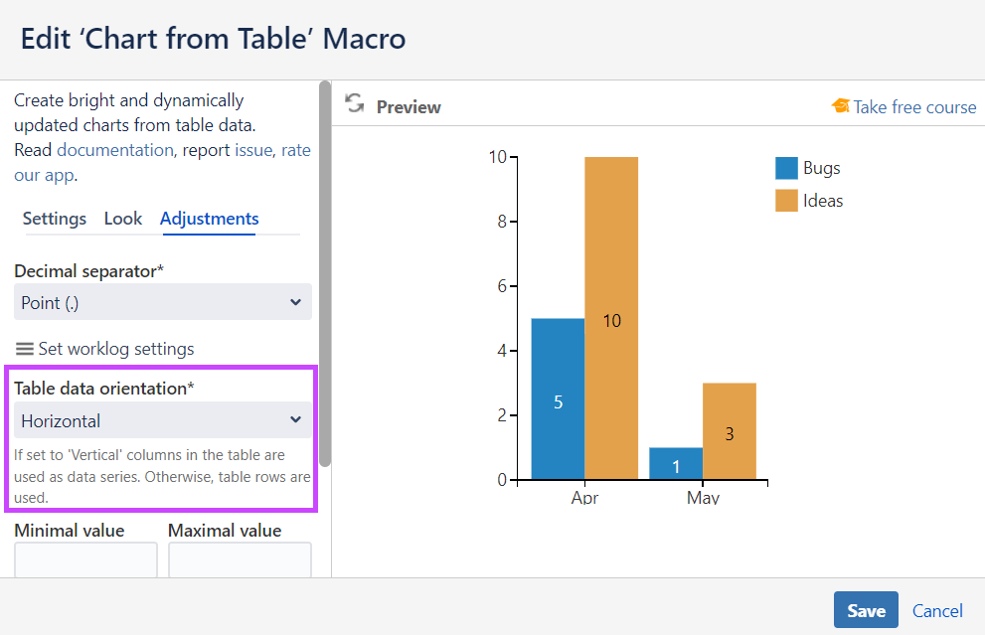Follow the report issue link
The width and height of the screenshot is (985, 635).
[x=252, y=150]
